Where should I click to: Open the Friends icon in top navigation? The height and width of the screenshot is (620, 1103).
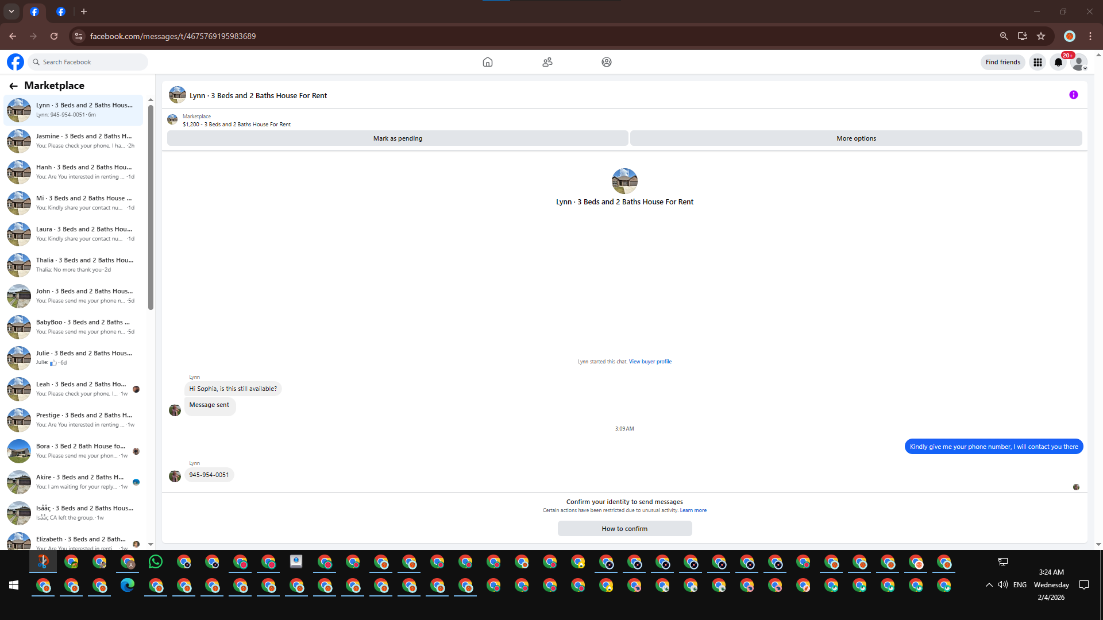(547, 62)
